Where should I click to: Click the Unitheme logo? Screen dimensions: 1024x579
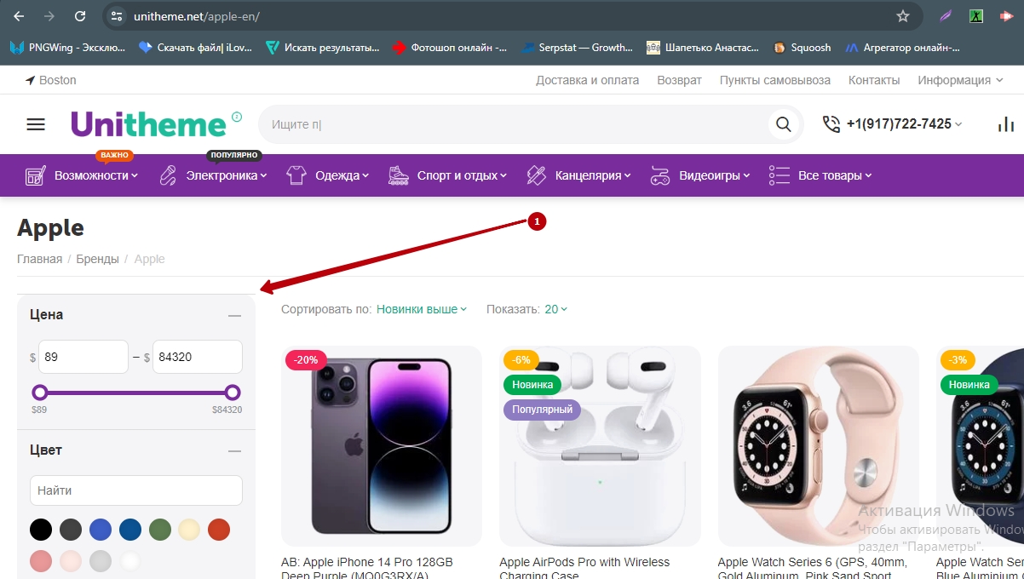(x=149, y=124)
